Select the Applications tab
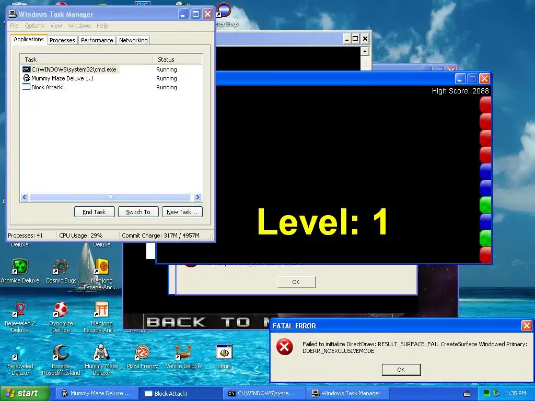 [x=29, y=39]
